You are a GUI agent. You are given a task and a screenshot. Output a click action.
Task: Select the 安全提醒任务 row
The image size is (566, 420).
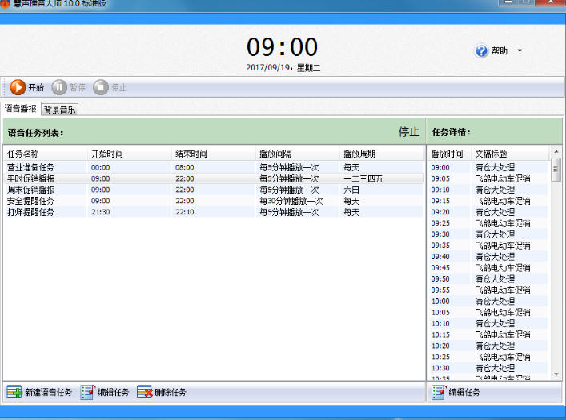(213, 201)
